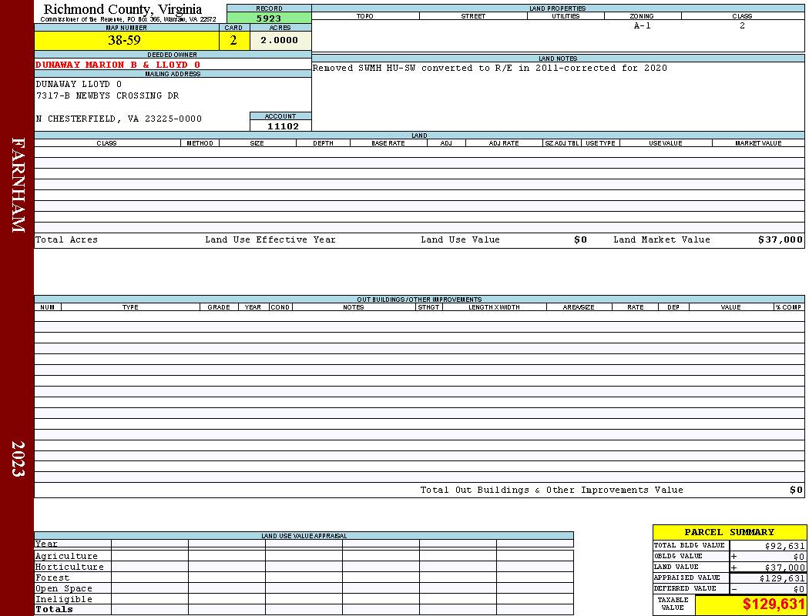
Task: Click the appraised value $129,631
Action: 782,578
